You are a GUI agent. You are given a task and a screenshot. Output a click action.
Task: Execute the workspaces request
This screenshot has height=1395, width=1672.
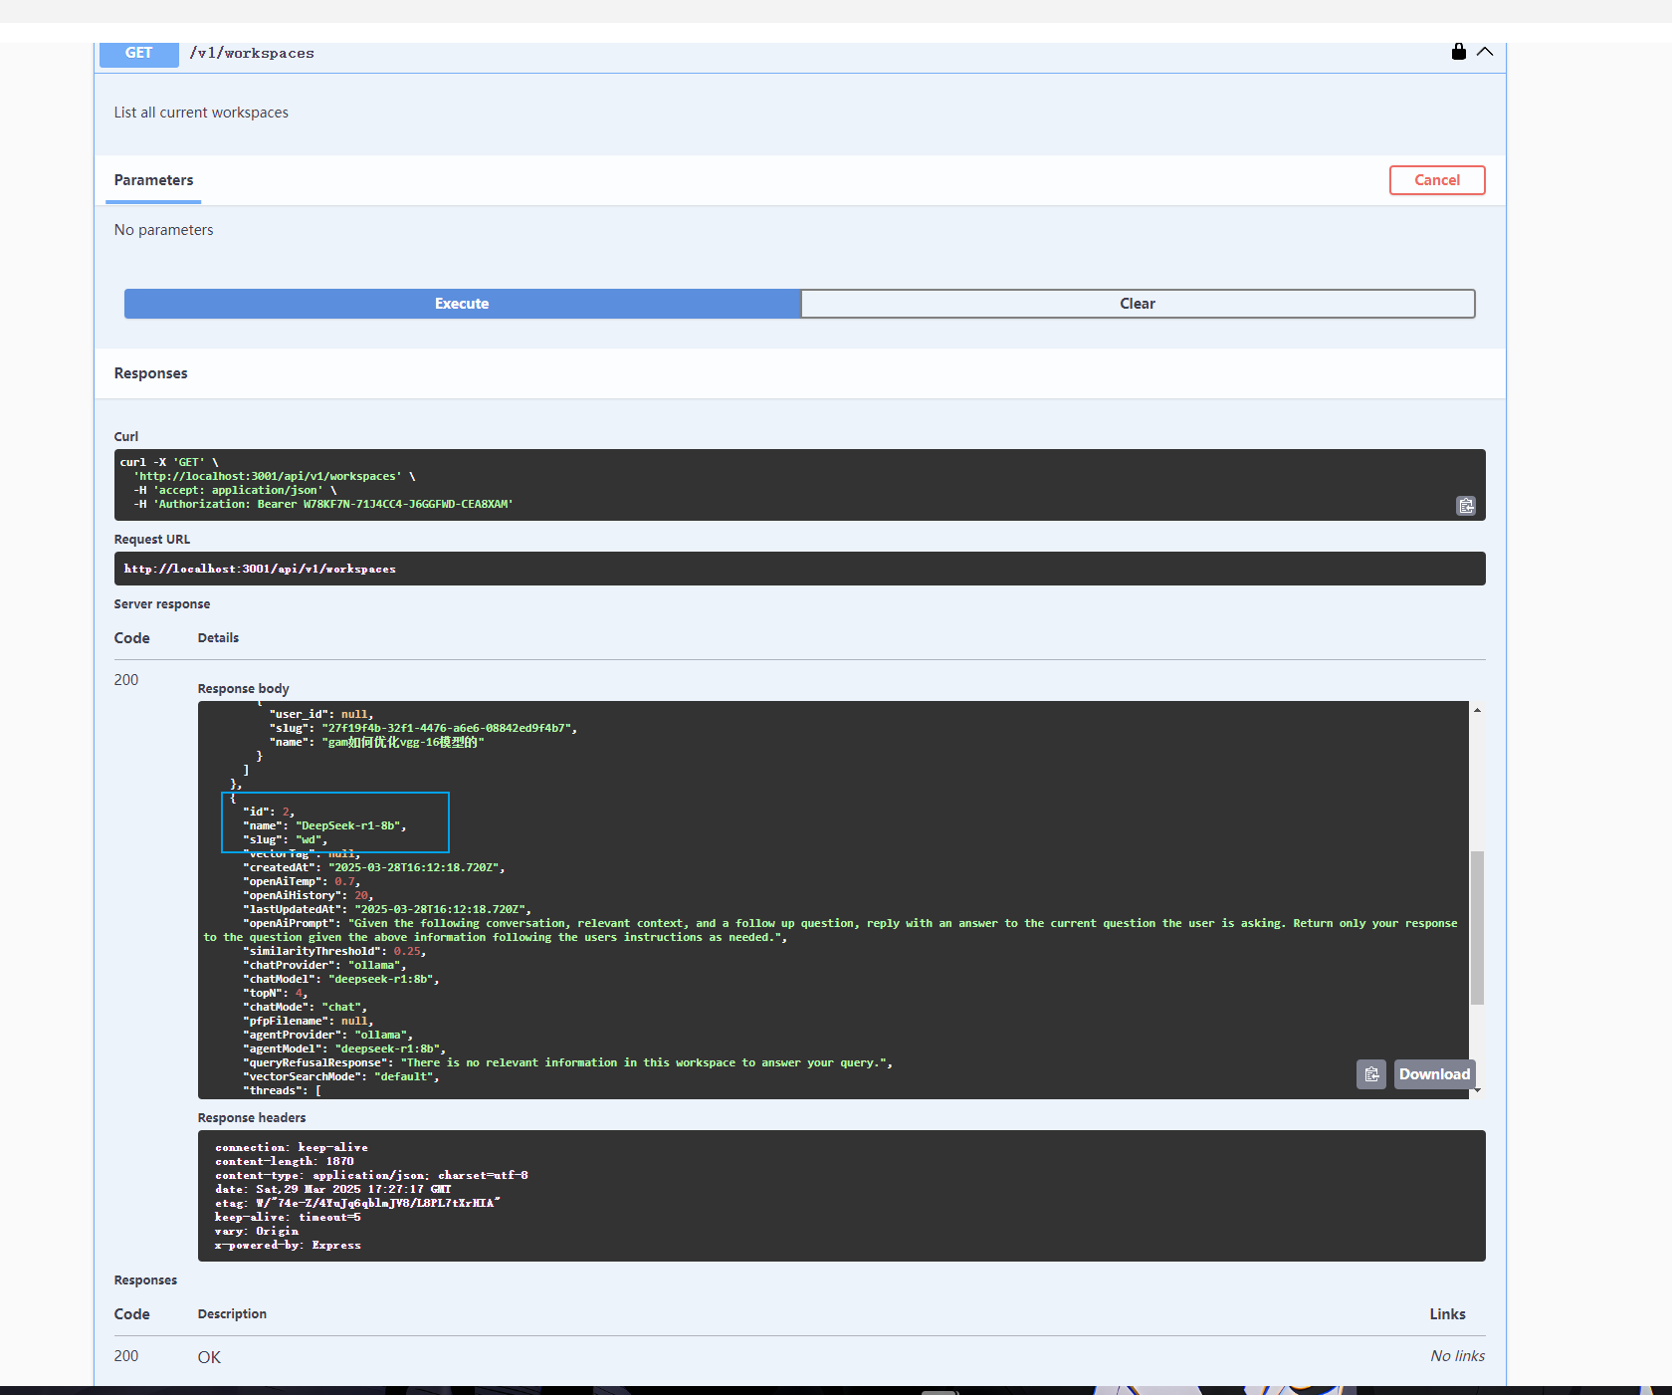coord(462,303)
